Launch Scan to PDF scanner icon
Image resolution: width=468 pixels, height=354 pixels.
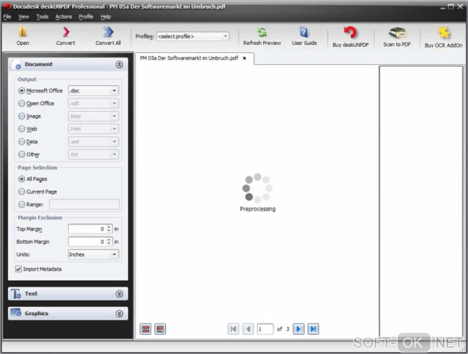point(397,33)
